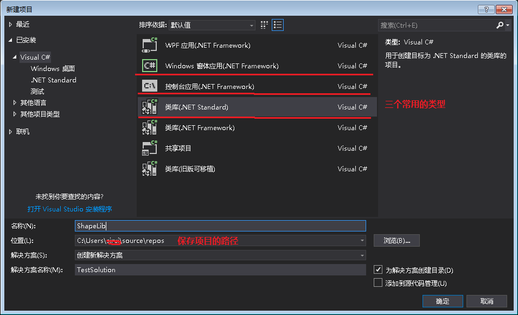Open the 打开 Visual Studio 安装程序 link
518x315 pixels.
click(x=70, y=209)
